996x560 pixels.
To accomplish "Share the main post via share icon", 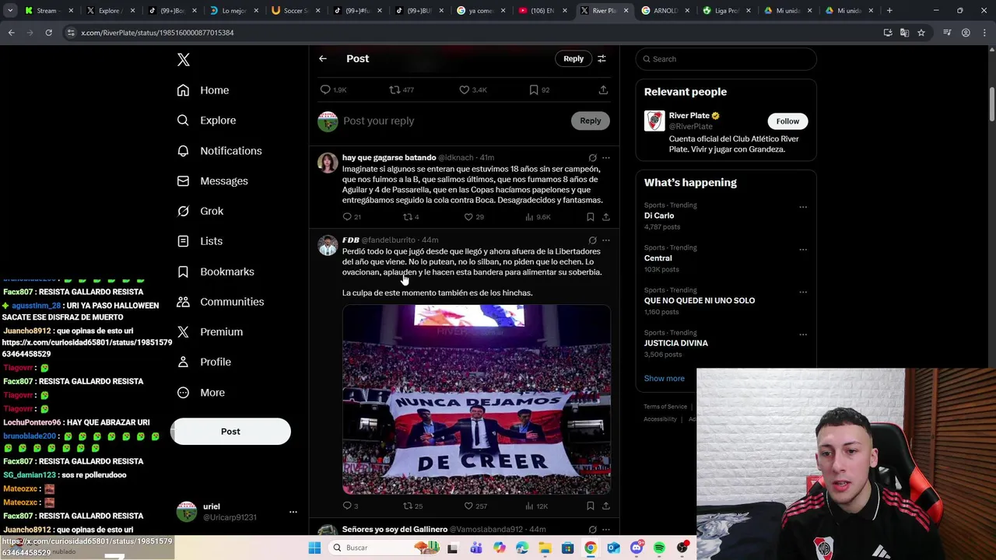I will 603,90.
